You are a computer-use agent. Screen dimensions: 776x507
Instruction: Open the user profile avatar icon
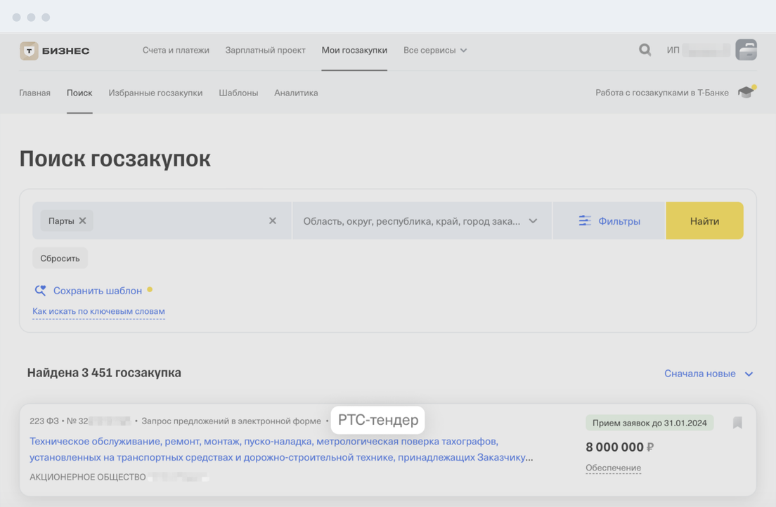point(746,50)
